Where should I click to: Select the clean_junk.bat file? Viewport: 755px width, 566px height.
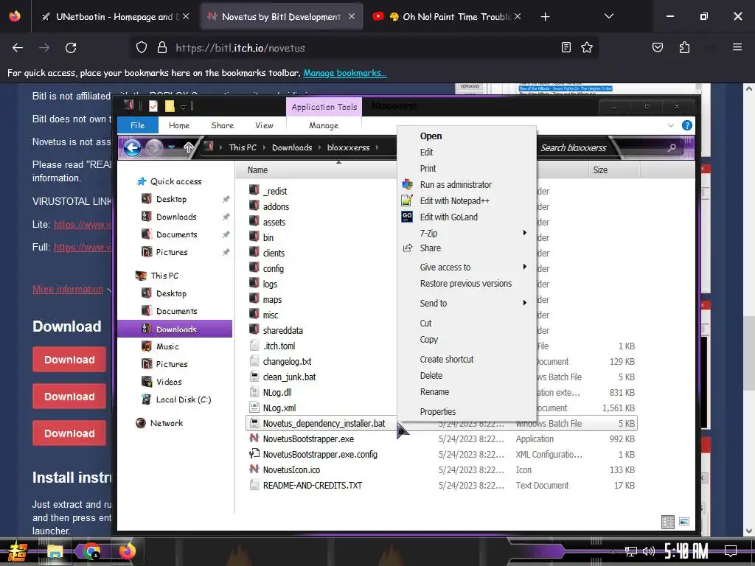pos(289,377)
